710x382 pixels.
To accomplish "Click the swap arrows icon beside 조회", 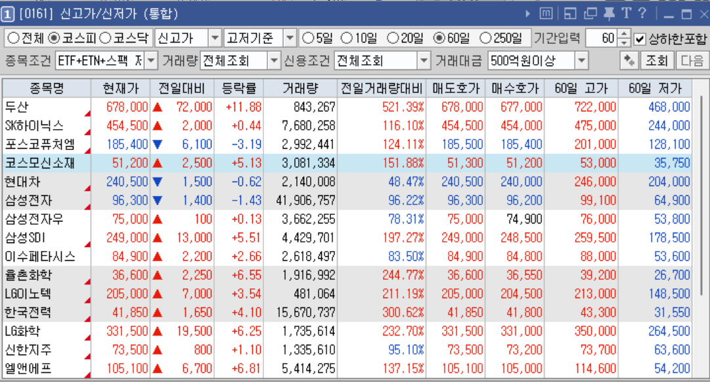I will click(629, 60).
